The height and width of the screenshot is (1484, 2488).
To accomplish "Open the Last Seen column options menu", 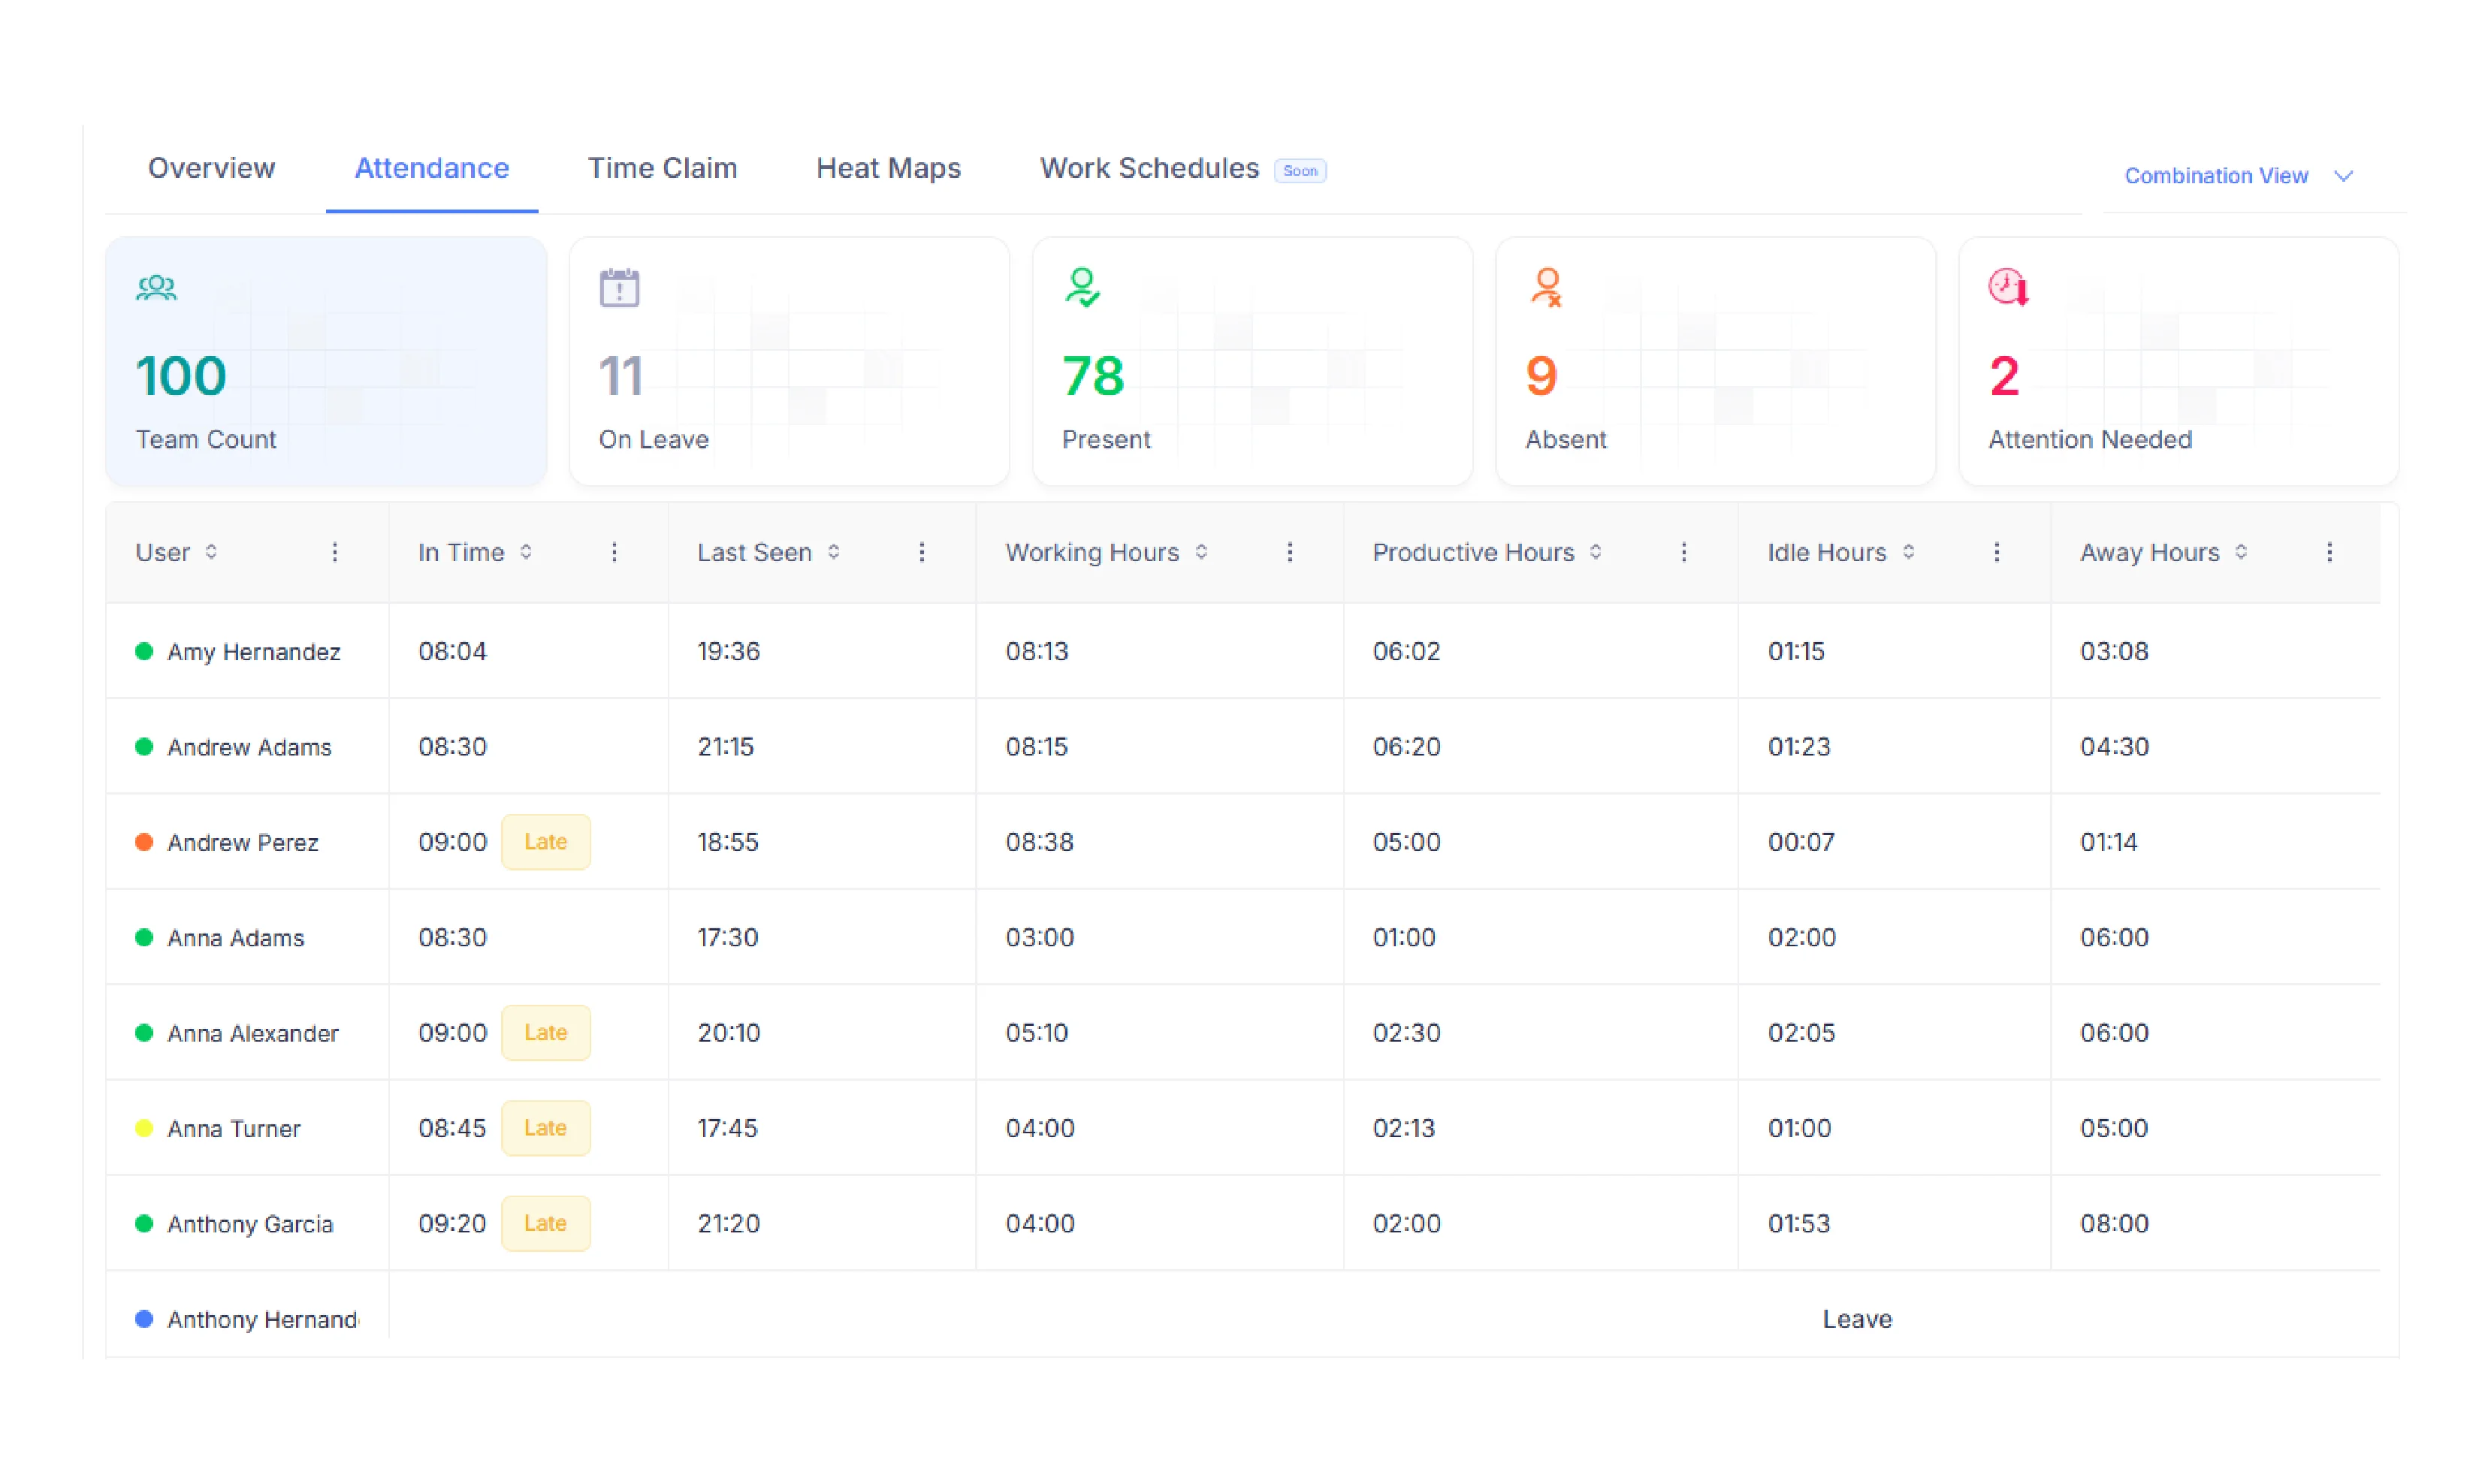I will 922,552.
